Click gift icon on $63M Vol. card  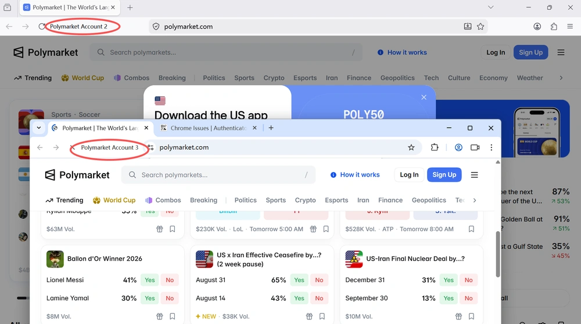[160, 229]
